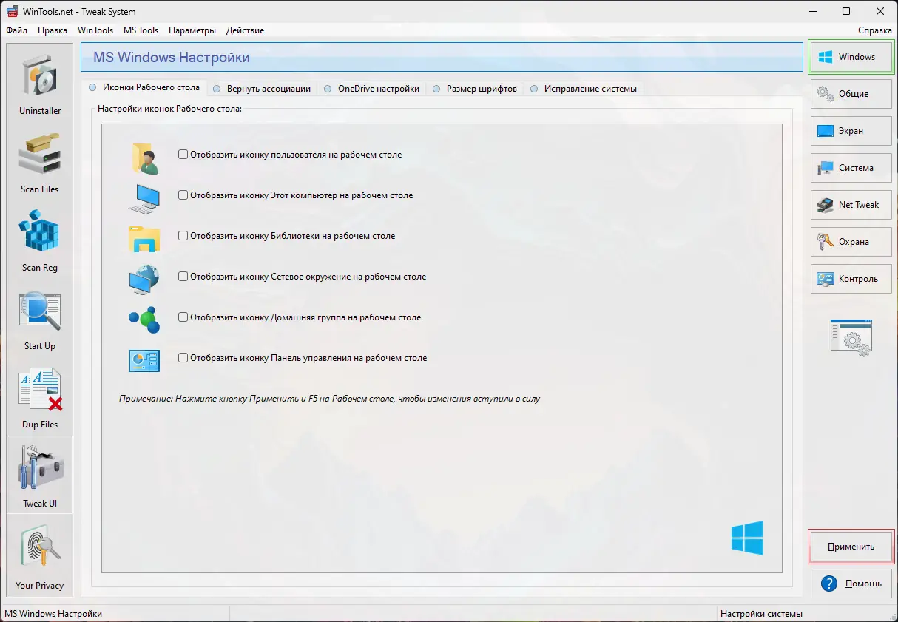Click the Control Panel icon

tap(144, 360)
